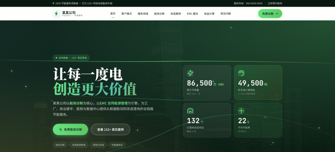Click the lightning bolt company logo icon
This screenshot has height=152, width=335.
(x=57, y=14)
